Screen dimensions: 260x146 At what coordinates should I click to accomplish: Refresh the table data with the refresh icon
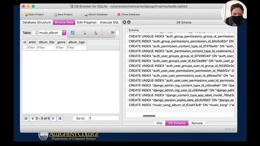73,33
